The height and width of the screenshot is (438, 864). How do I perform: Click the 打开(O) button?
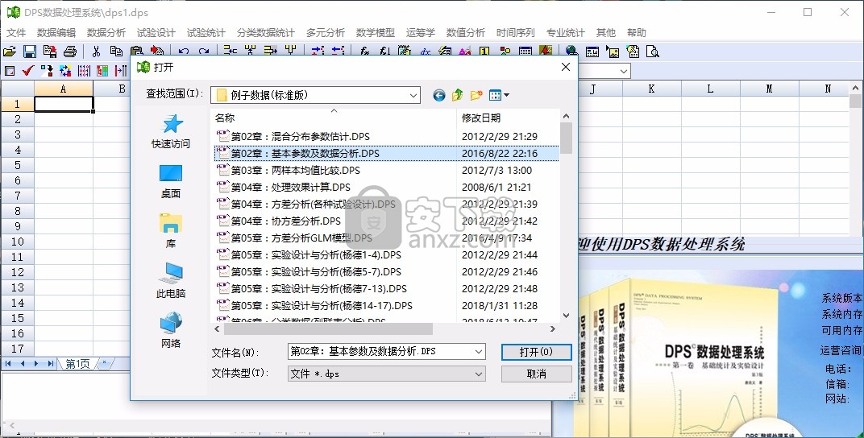pos(536,352)
